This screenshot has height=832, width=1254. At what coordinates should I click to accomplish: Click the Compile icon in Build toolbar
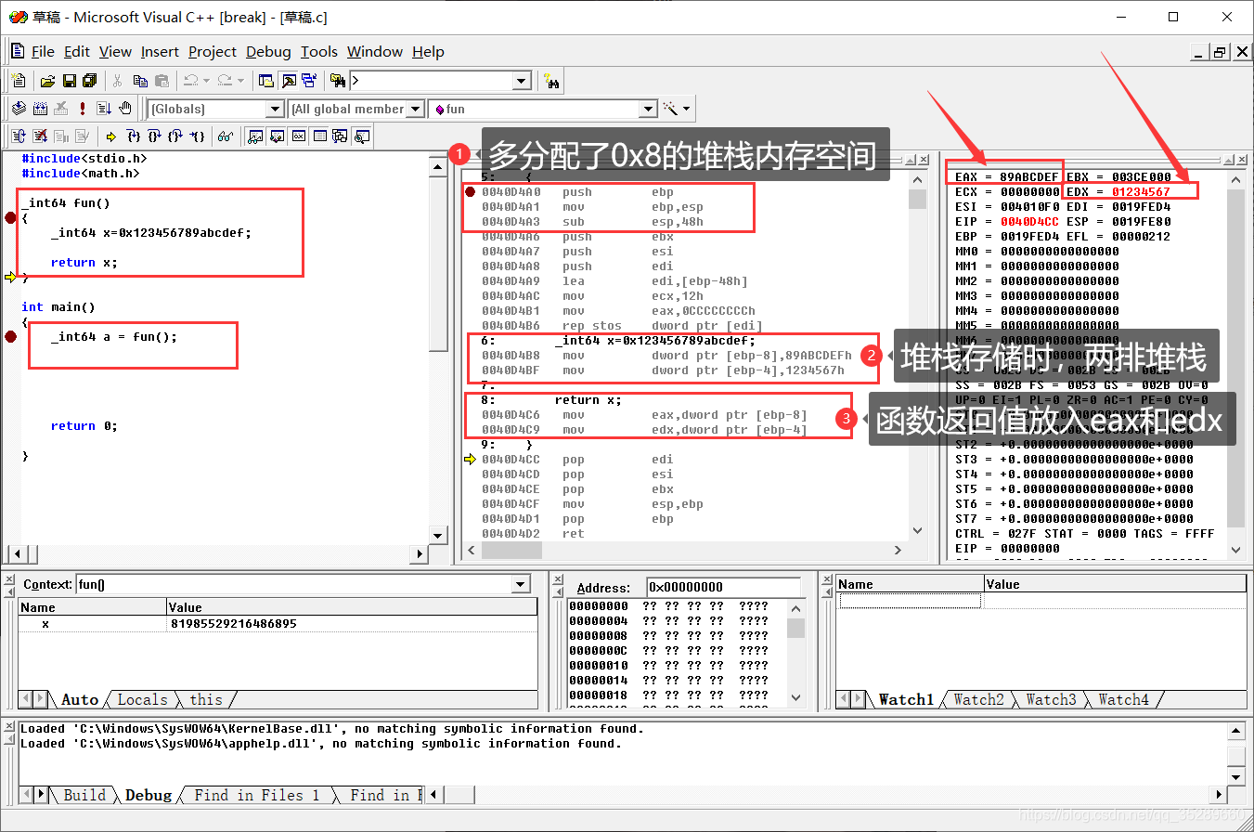[19, 109]
